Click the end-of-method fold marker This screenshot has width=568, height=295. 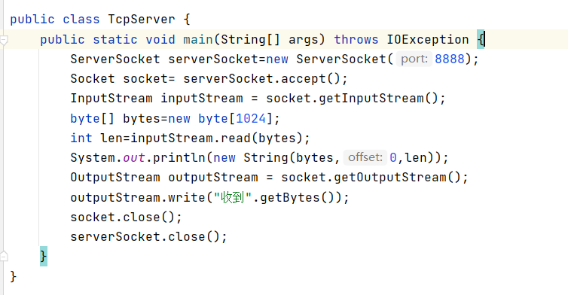tap(4, 257)
